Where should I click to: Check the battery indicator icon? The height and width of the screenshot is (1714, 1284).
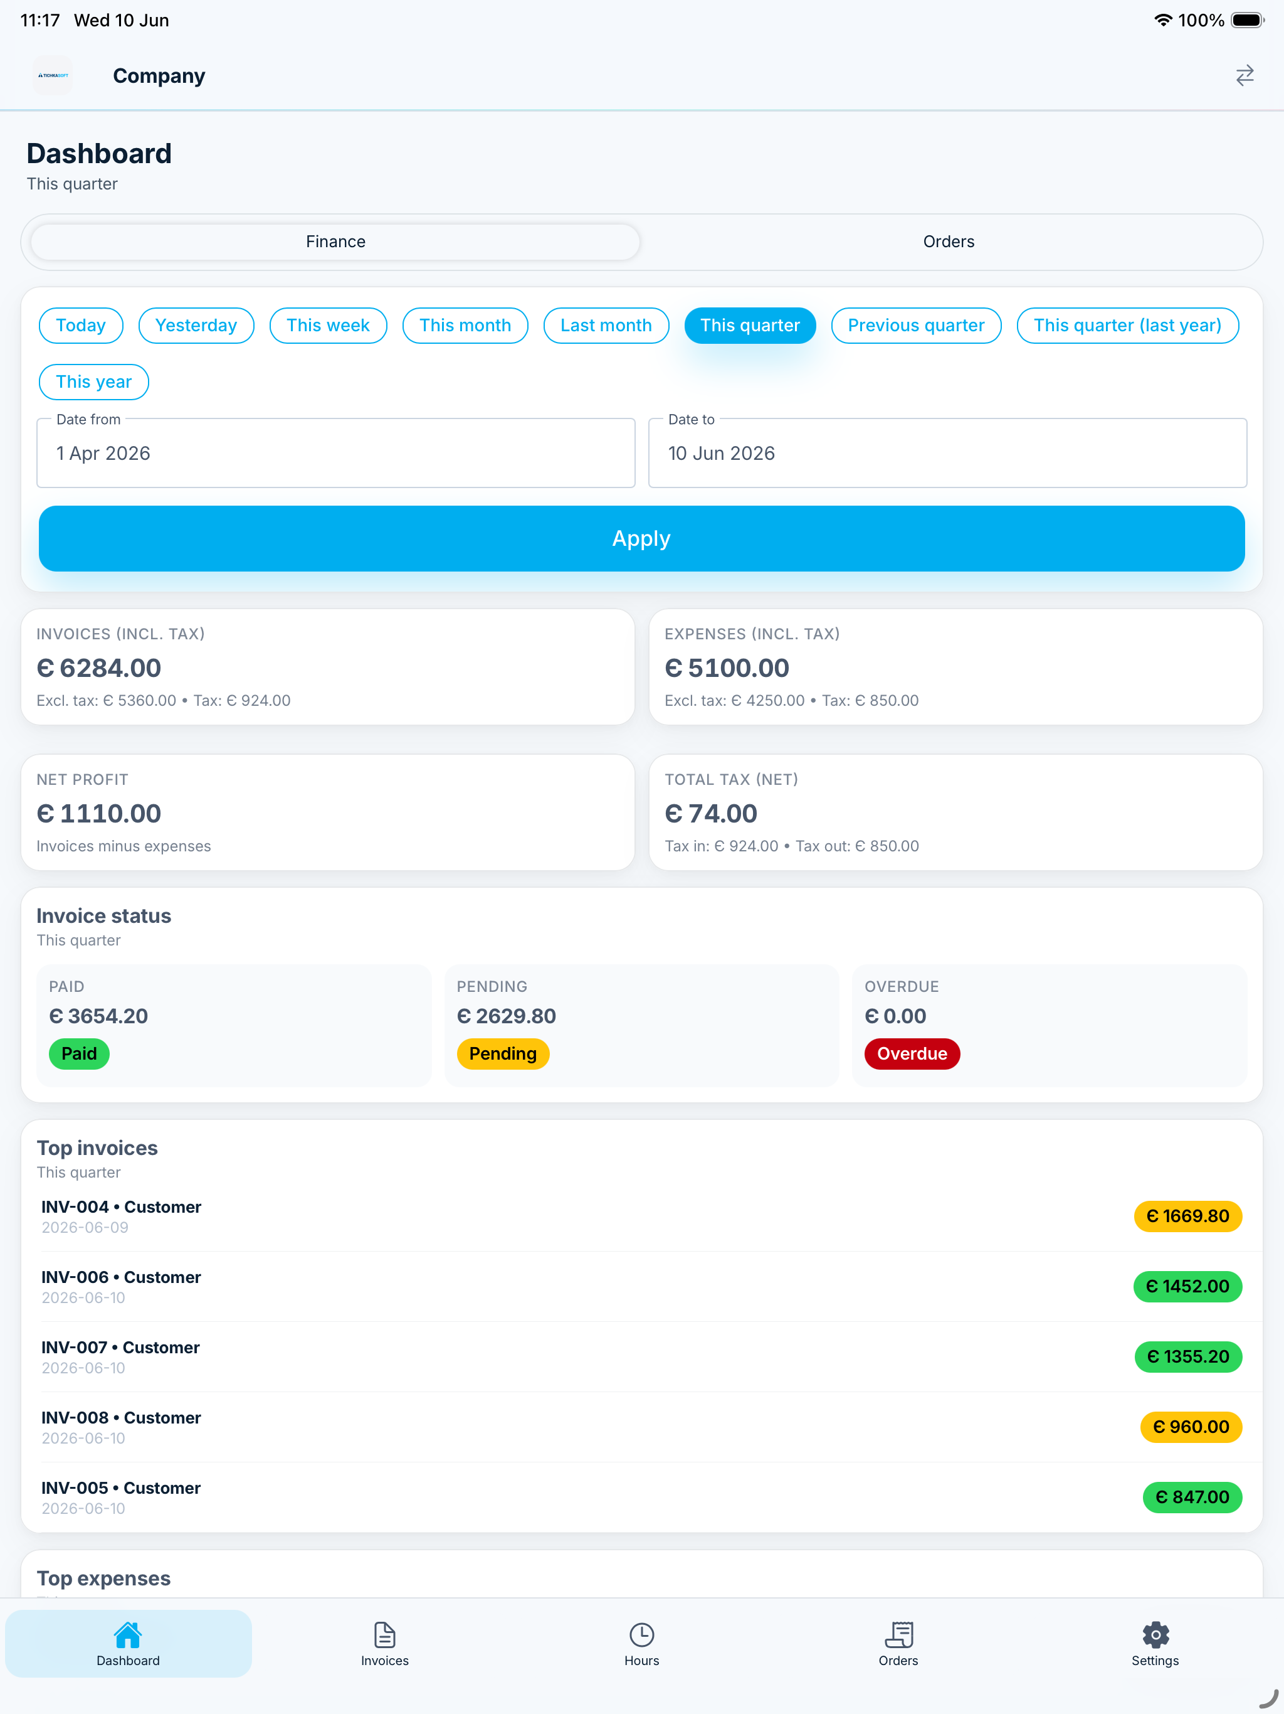coord(1248,20)
